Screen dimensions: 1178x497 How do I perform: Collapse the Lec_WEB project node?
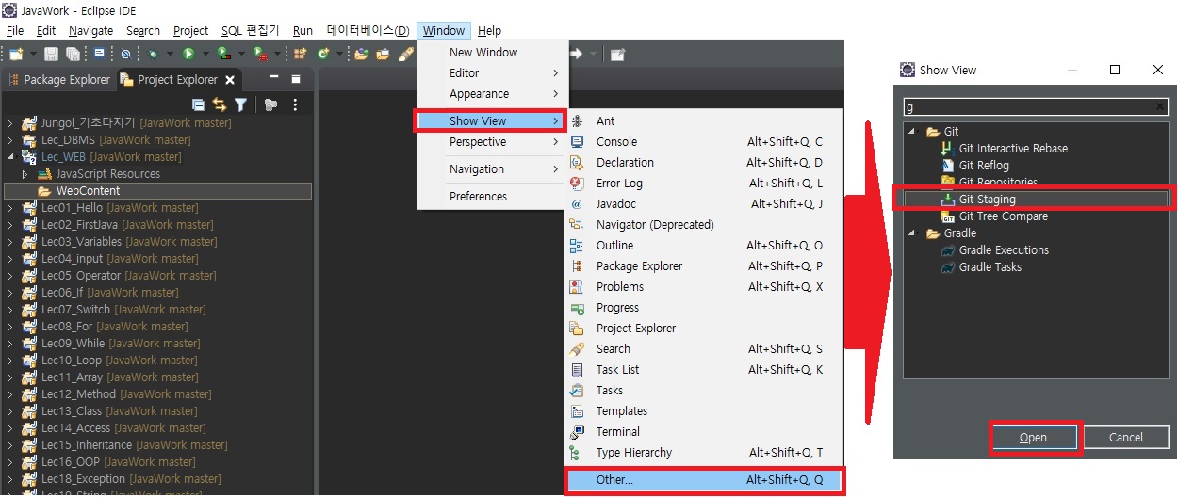(9, 157)
